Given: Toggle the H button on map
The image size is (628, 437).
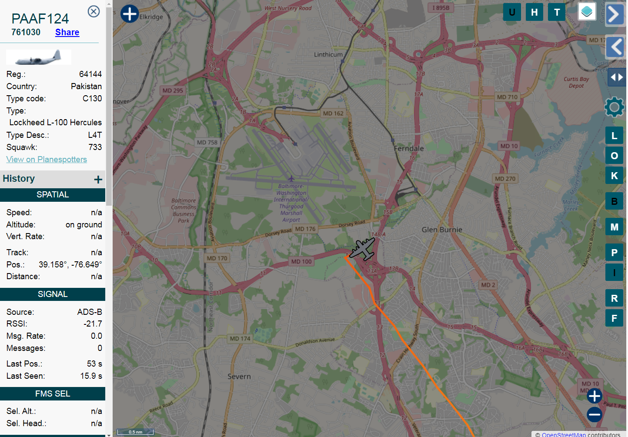Looking at the screenshot, I should pyautogui.click(x=534, y=12).
